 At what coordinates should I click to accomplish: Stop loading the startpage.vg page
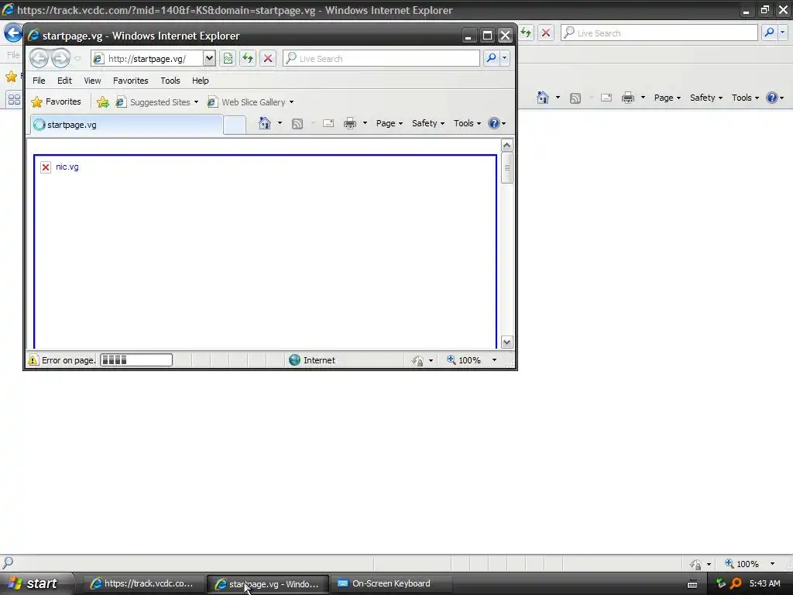tap(268, 58)
